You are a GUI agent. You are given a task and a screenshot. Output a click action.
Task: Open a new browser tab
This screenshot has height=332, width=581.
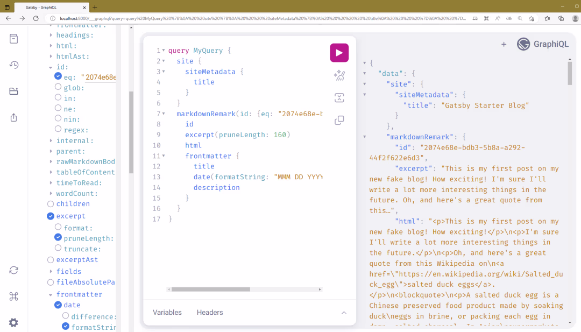click(x=95, y=7)
